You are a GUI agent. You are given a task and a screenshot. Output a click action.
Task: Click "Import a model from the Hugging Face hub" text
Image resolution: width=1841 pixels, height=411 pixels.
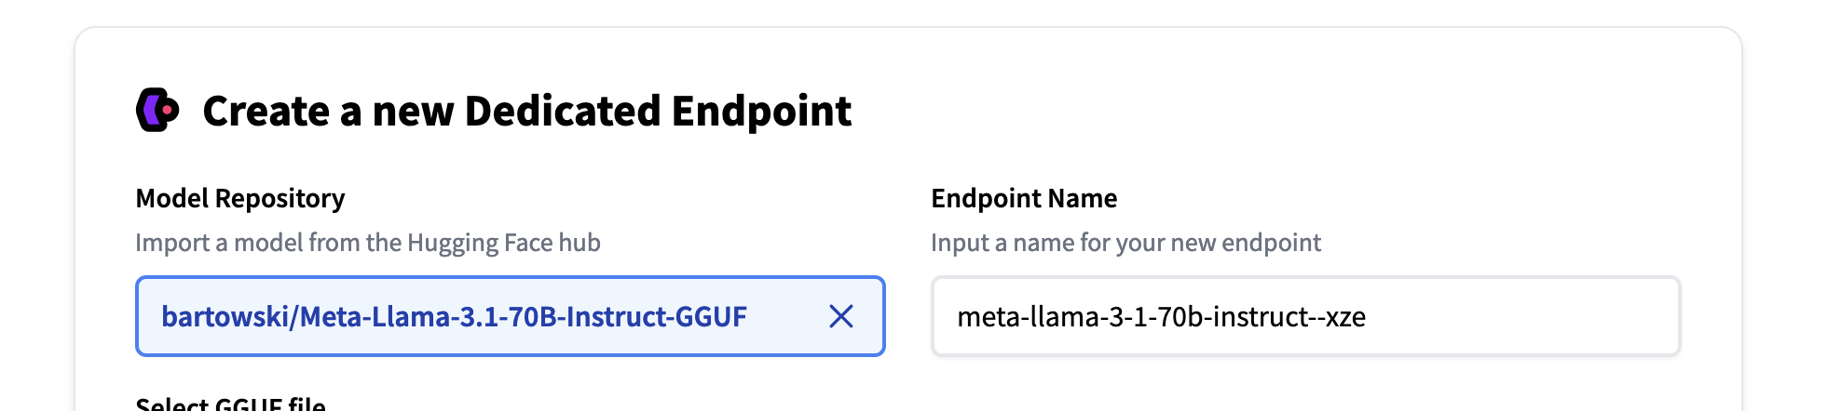[x=368, y=243]
